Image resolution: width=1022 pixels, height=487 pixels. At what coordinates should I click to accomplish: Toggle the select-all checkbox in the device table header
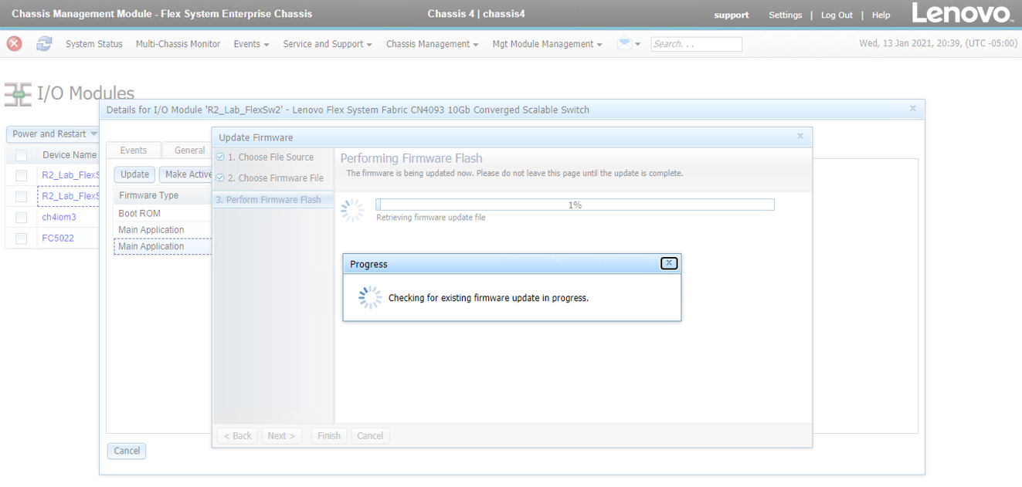(21, 155)
